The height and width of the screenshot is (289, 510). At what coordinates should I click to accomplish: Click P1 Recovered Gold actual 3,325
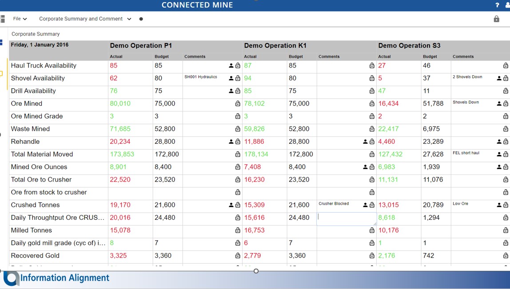[x=118, y=256]
